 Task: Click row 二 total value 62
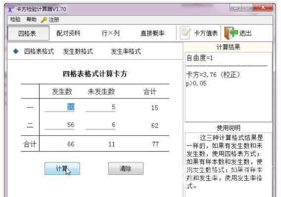tap(155, 125)
